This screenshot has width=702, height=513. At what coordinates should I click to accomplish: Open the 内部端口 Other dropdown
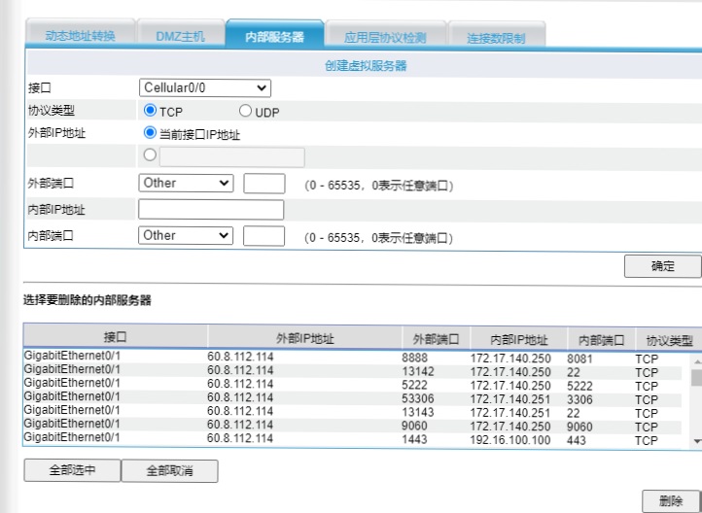(x=187, y=235)
